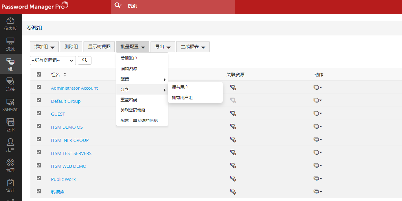
Task: Open the --所有资源组-- combo box
Action: click(x=53, y=60)
